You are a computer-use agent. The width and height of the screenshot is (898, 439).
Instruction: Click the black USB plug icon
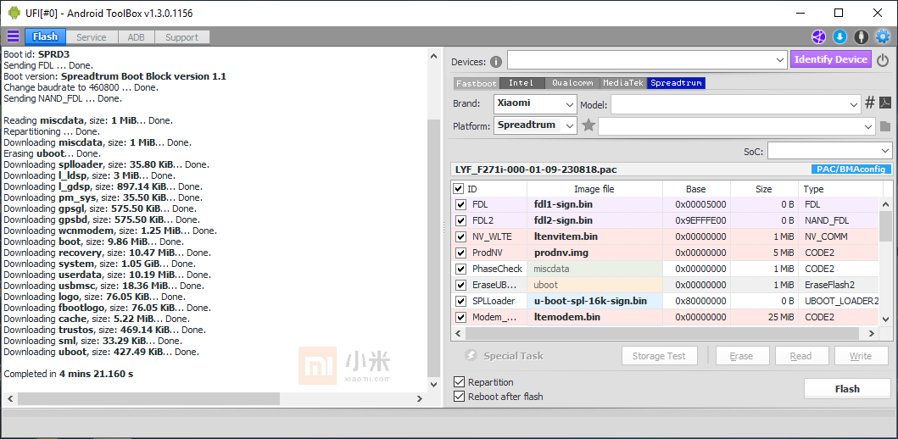point(861,37)
